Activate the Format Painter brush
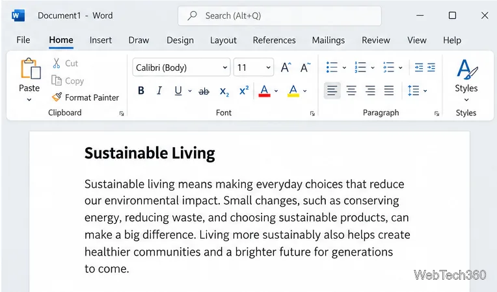Viewport: 497px width, 292px height. point(57,97)
